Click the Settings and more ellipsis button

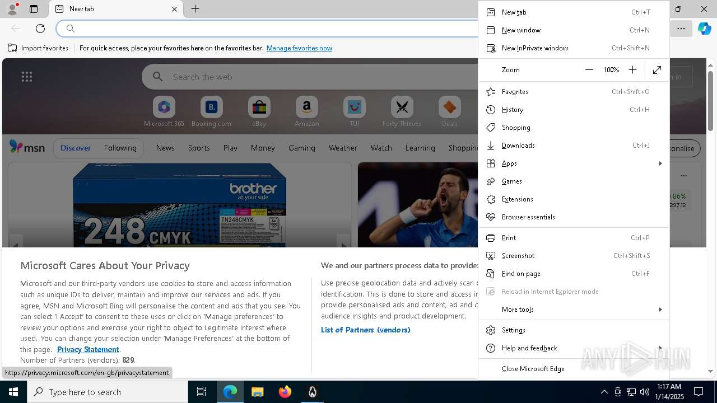[681, 28]
